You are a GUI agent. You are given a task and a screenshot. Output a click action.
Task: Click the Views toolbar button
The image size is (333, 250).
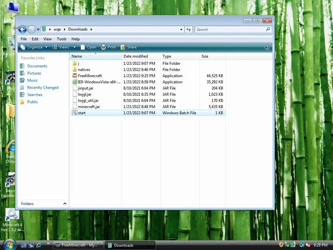61,47
